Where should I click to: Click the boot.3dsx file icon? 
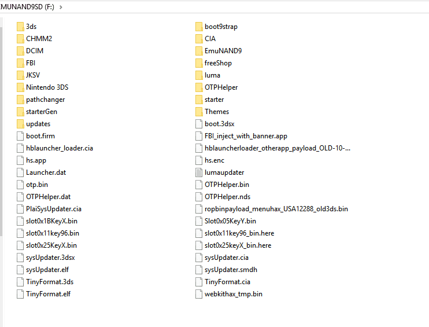(199, 124)
